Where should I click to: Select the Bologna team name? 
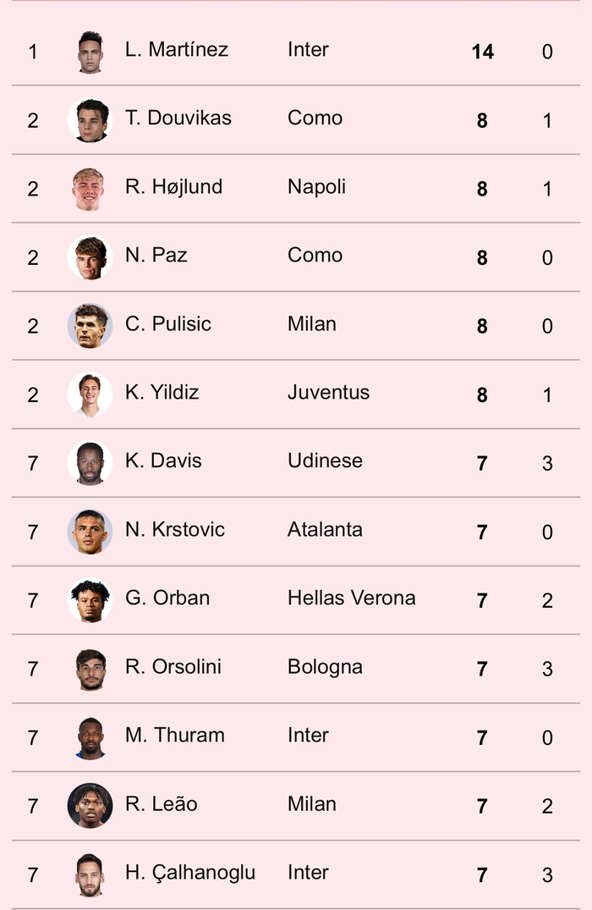coord(325,667)
